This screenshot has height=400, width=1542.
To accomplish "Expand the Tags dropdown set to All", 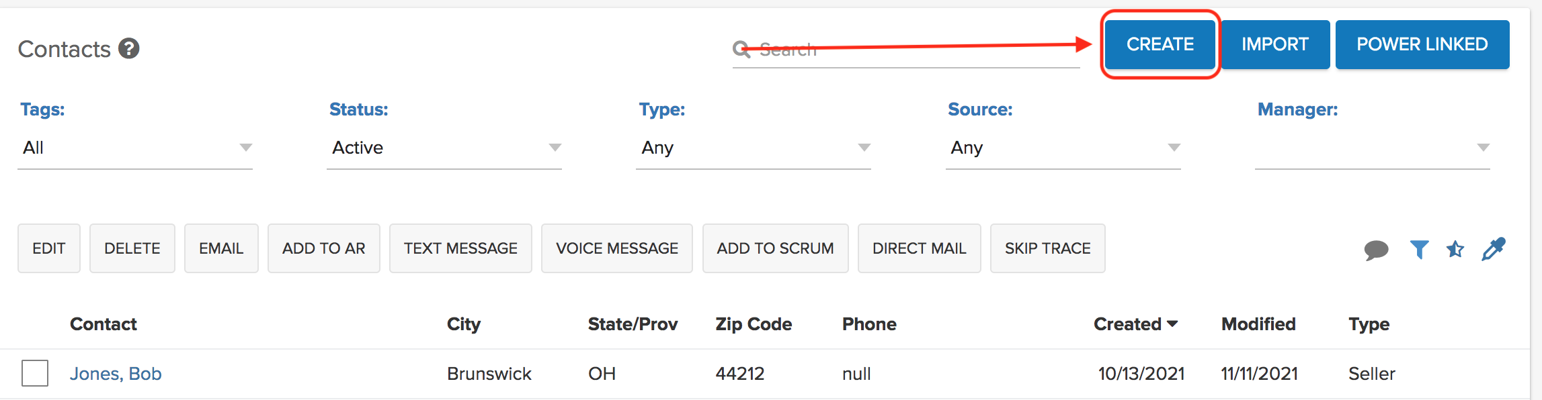I will 135,148.
